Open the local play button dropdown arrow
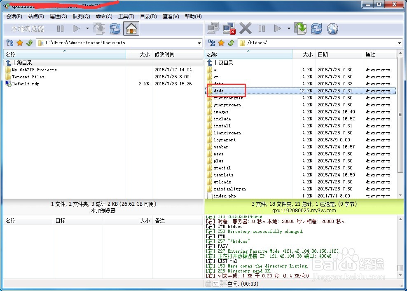The height and width of the screenshot is (291, 407). tap(87, 28)
